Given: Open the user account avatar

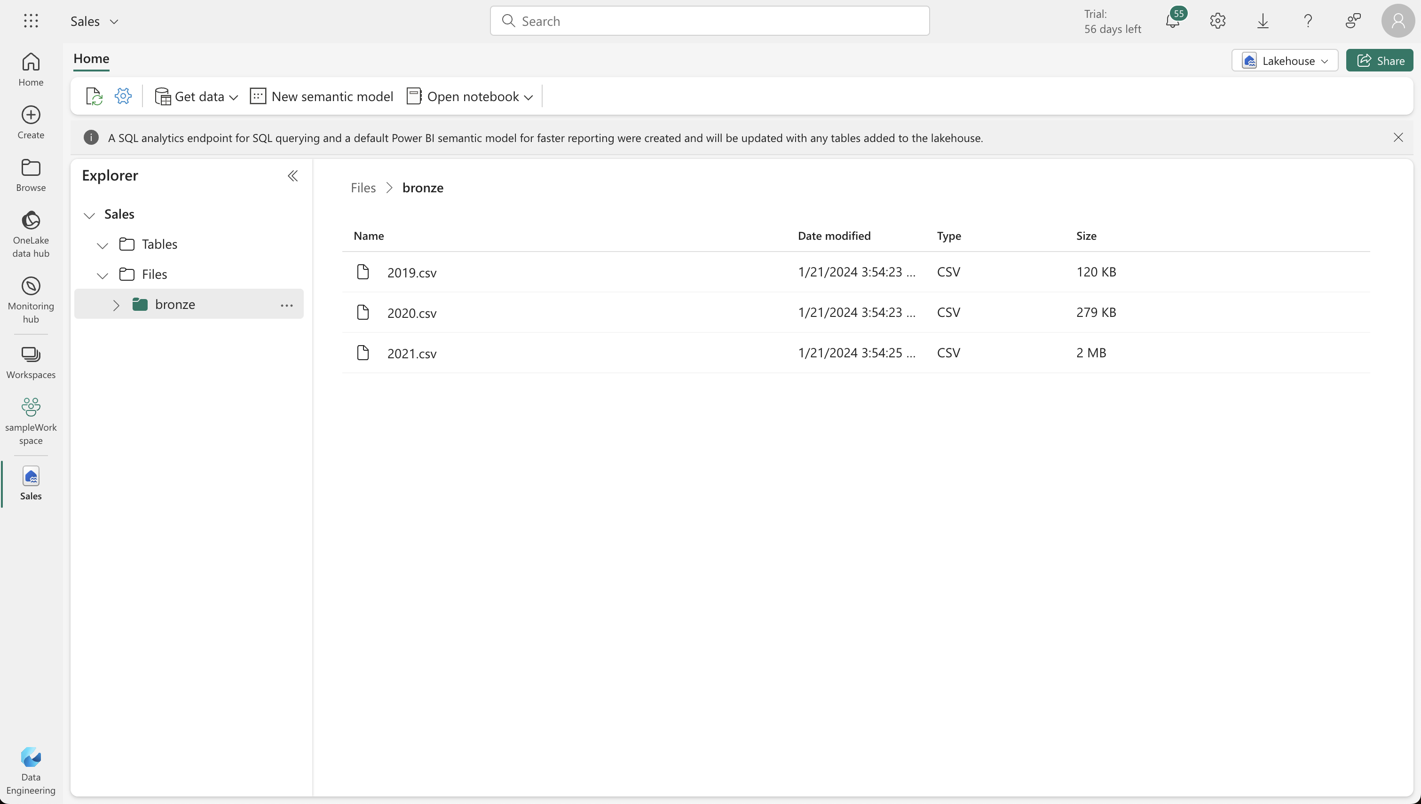Looking at the screenshot, I should click(1398, 21).
